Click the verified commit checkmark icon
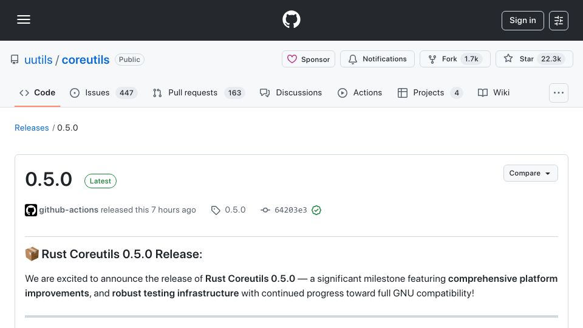583x328 pixels. point(316,210)
